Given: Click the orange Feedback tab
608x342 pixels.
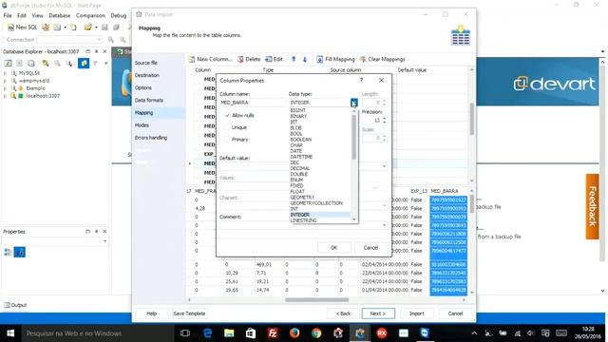Looking at the screenshot, I should [x=592, y=206].
